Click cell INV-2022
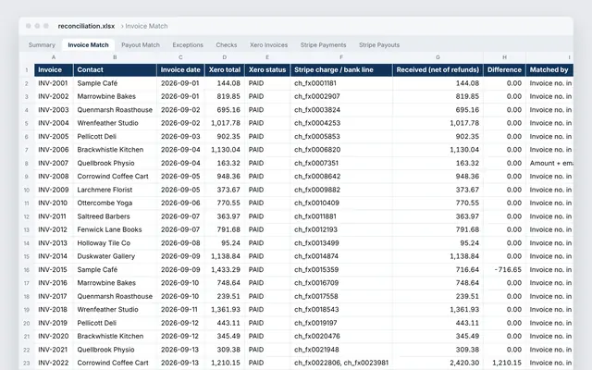 pos(54,364)
